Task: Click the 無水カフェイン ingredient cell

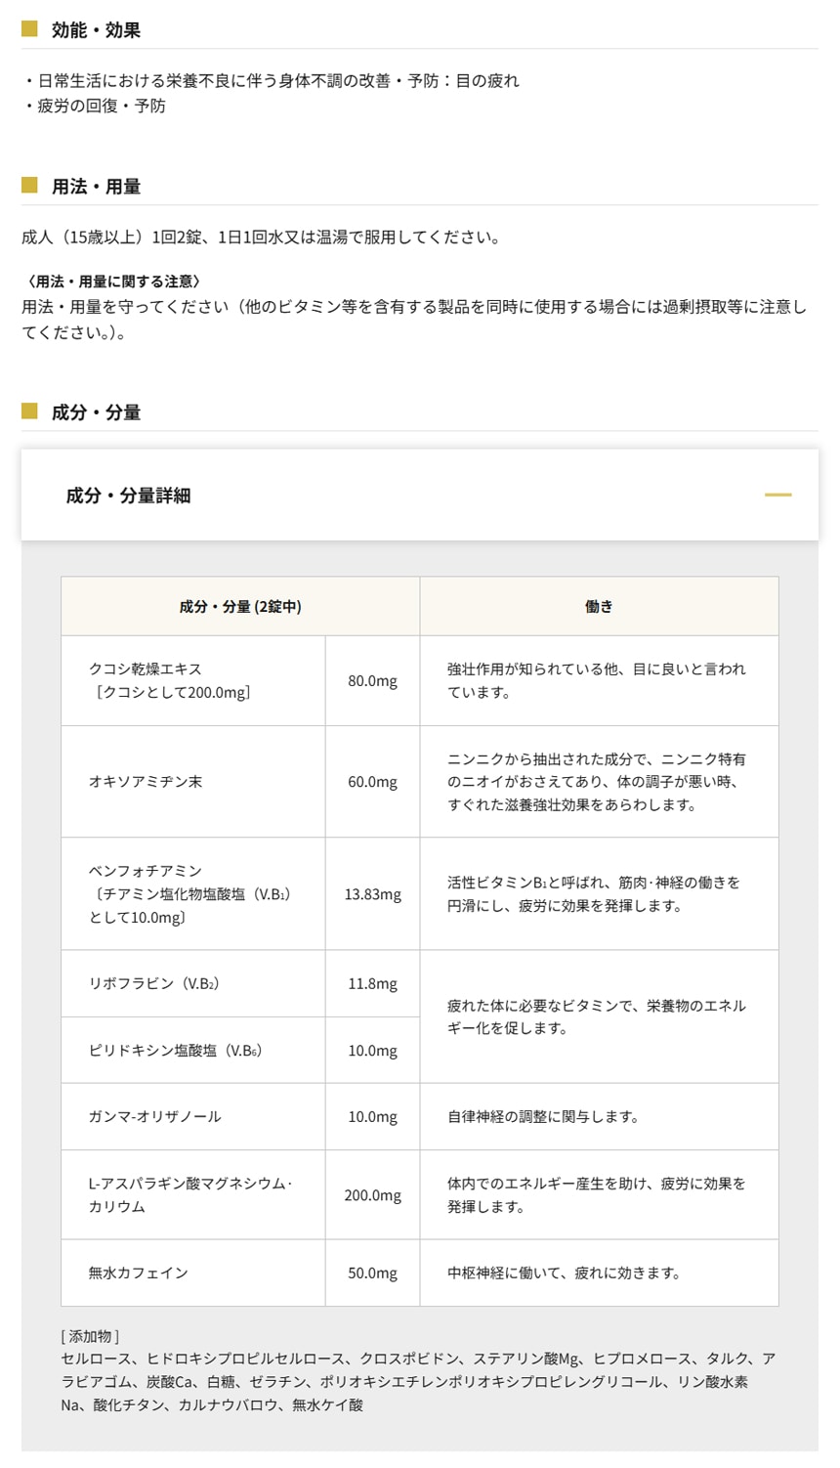Action: pyautogui.click(x=138, y=1274)
